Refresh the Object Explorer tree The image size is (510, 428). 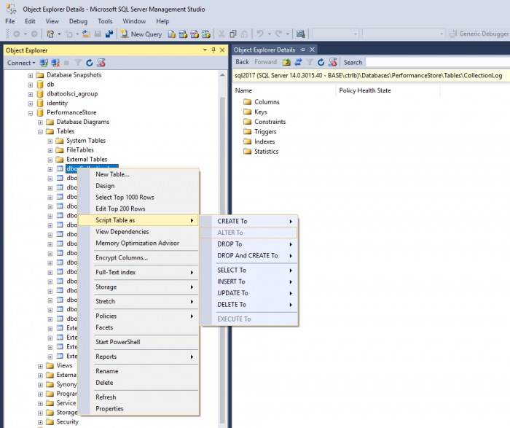click(x=89, y=63)
